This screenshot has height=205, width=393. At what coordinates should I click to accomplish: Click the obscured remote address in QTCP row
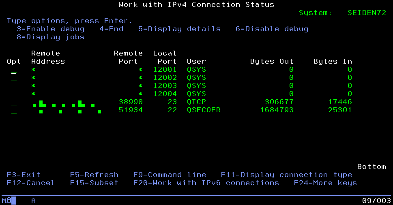coord(64,104)
